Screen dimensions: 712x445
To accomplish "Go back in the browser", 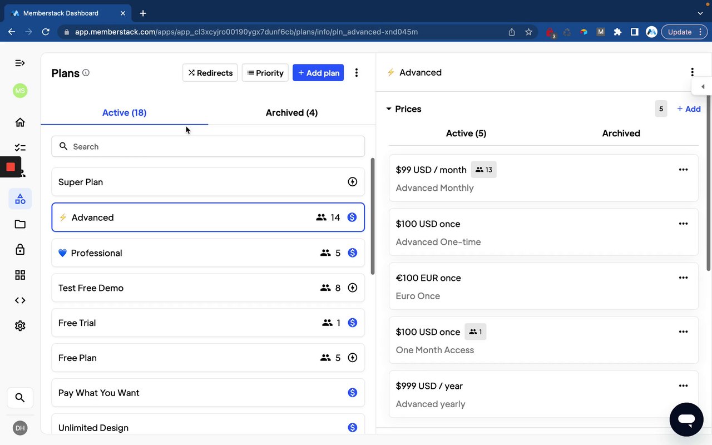I will pos(12,32).
